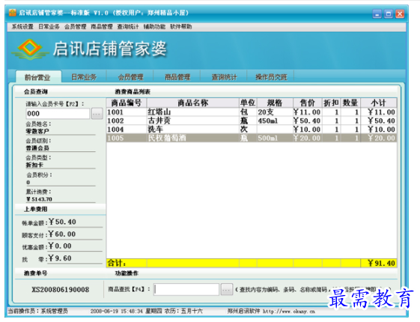Viewport: 420px width, 322px height.
Task: Click the member type 折扣卡
Action: pos(34,165)
